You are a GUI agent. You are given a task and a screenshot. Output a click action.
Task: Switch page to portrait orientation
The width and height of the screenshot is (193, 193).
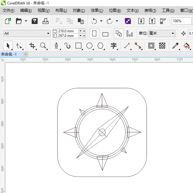coord(94,33)
